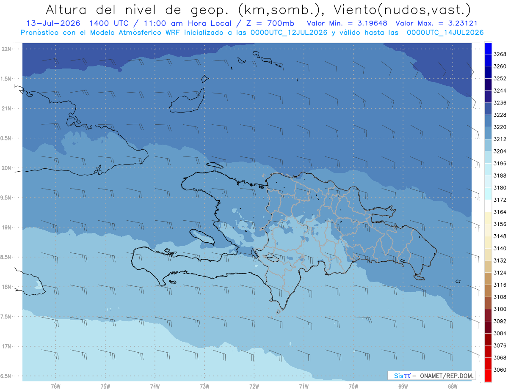Click the 68W longitude label
508x392 pixels.
(x=453, y=386)
